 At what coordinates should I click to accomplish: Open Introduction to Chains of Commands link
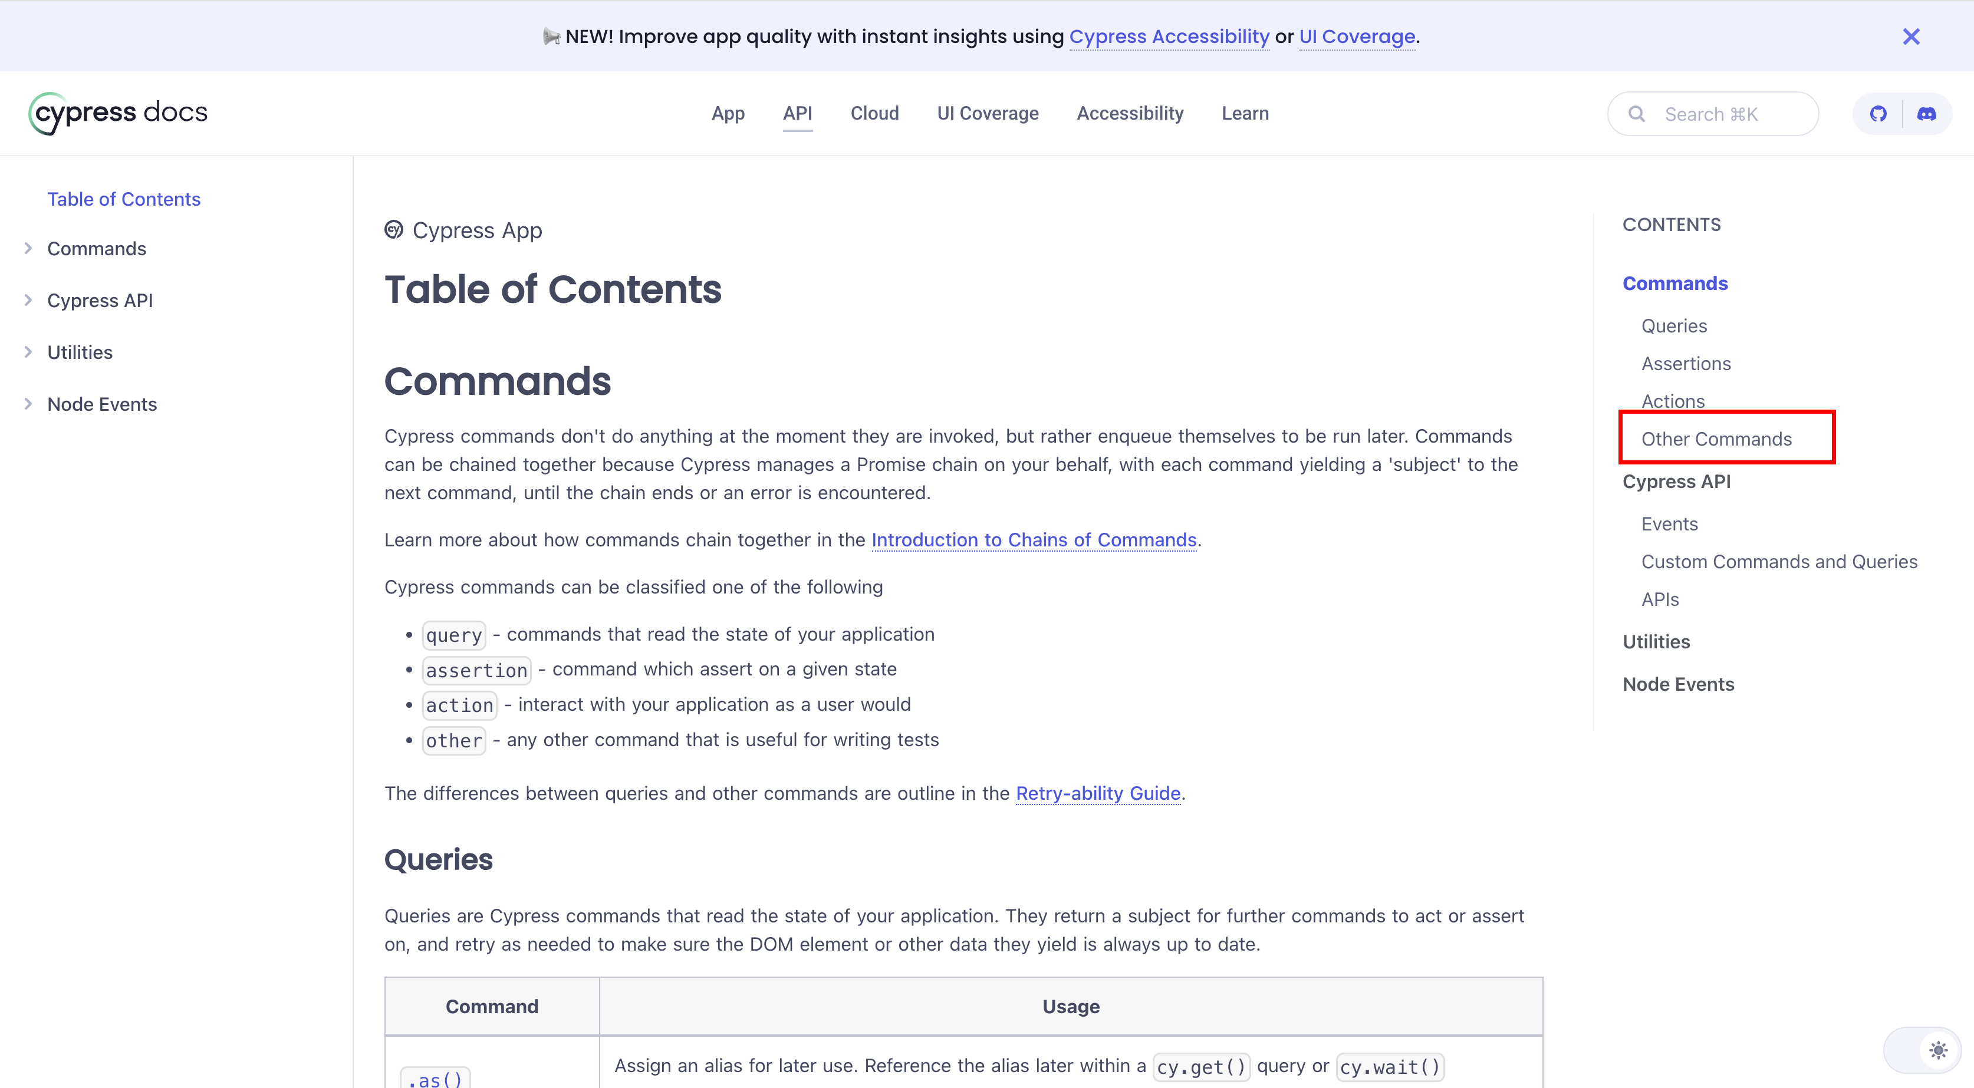tap(1034, 540)
